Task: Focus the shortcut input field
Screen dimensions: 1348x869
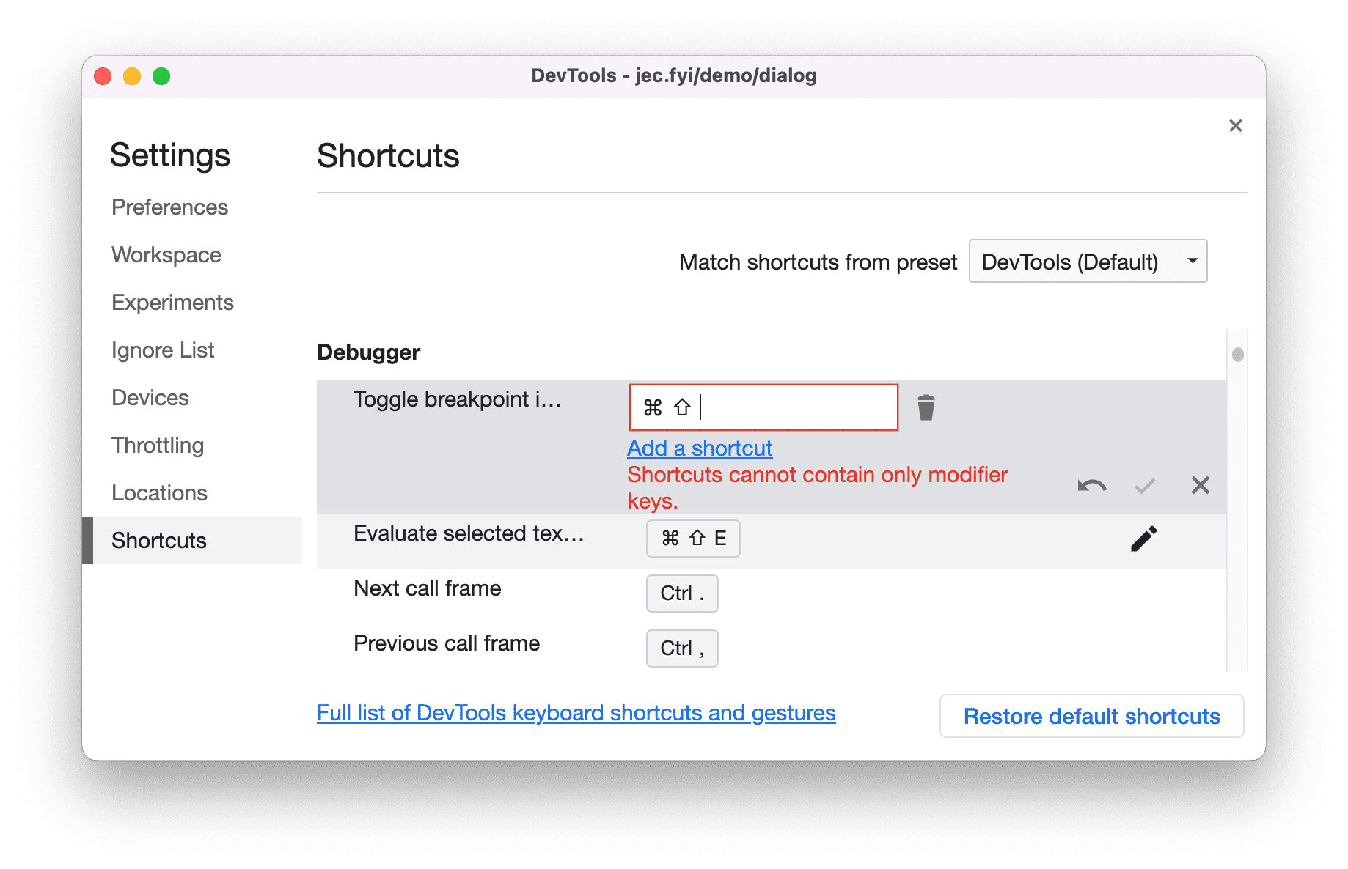Action: pyautogui.click(x=763, y=407)
